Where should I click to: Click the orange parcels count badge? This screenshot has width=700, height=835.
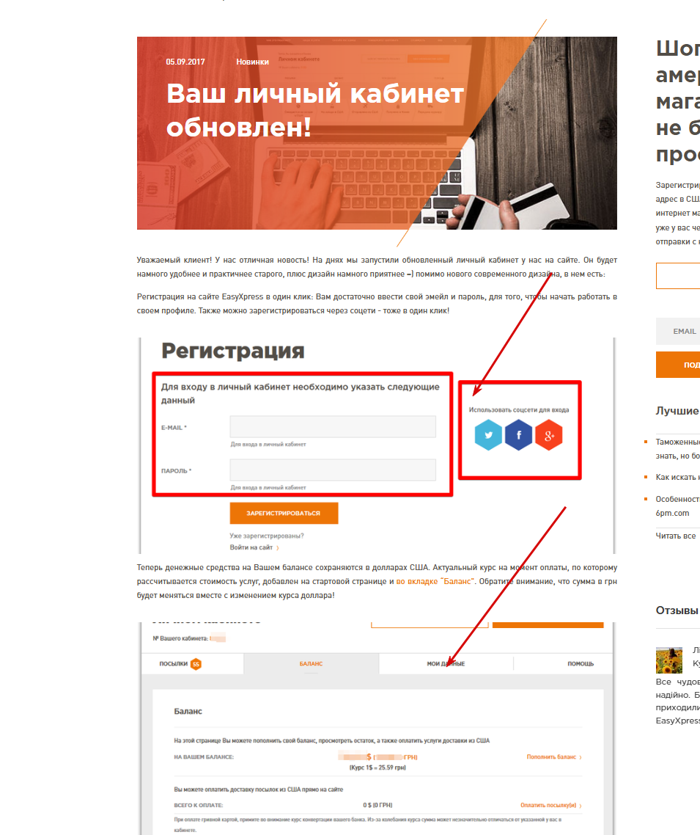196,664
